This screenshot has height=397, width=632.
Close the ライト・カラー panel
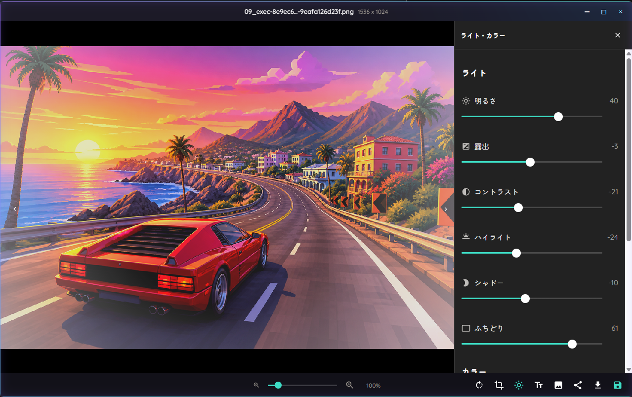click(618, 35)
